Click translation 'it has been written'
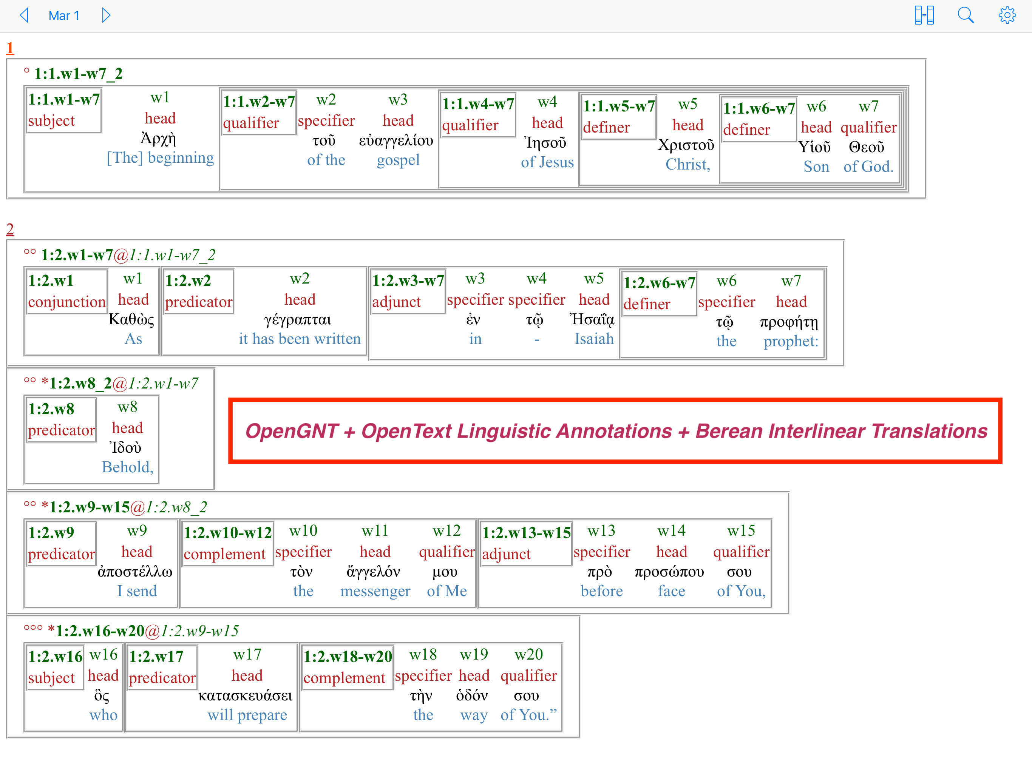The image size is (1032, 757). (300, 339)
